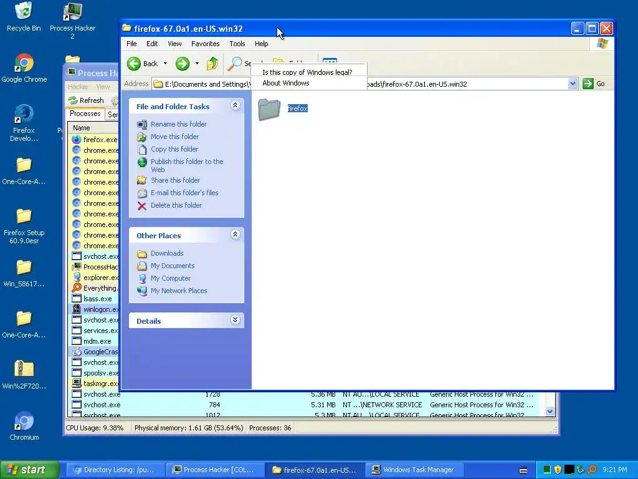
Task: Switch to Process Hacker taskbar button
Action: (215, 470)
